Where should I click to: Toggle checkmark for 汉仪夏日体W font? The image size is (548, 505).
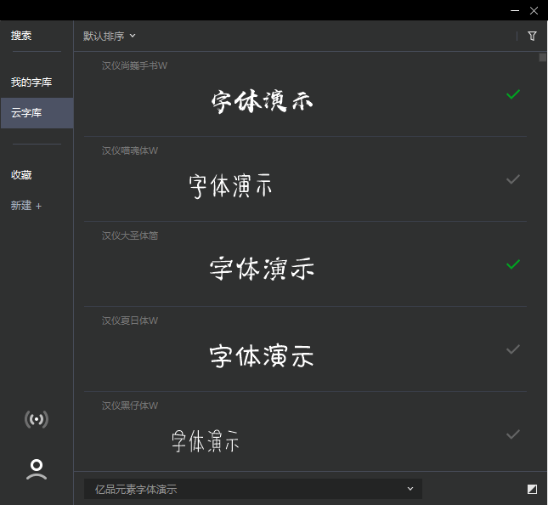click(513, 349)
